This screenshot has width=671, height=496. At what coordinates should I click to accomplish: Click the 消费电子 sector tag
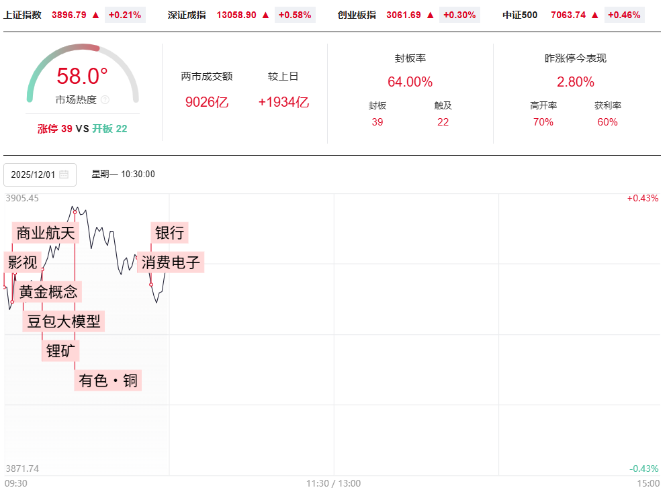tap(171, 262)
